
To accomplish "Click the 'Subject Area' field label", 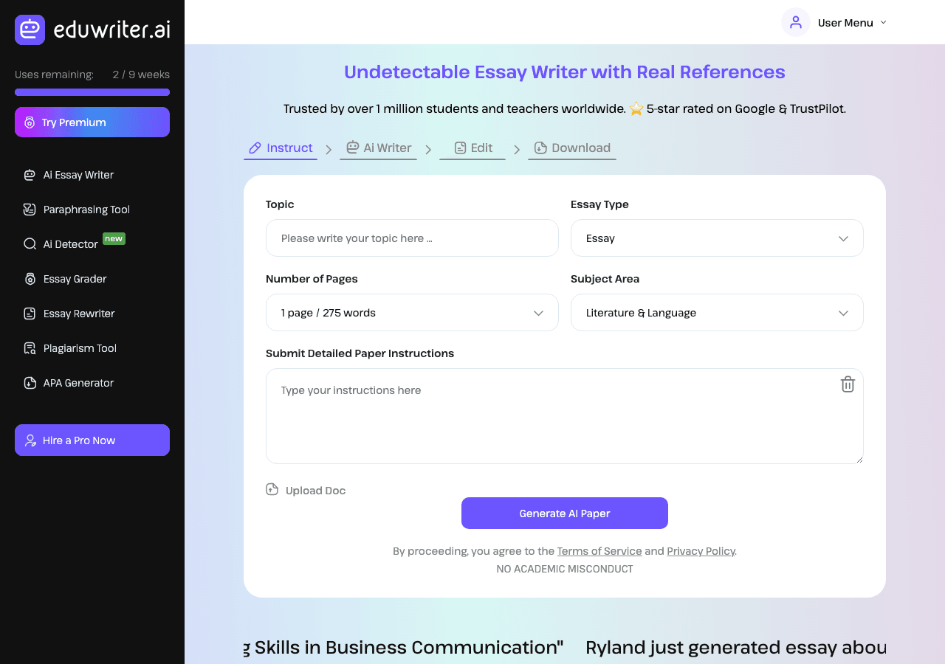I will tap(605, 279).
